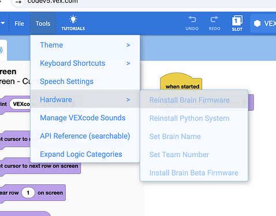Click the 'clear row on screen' block

click(33, 193)
